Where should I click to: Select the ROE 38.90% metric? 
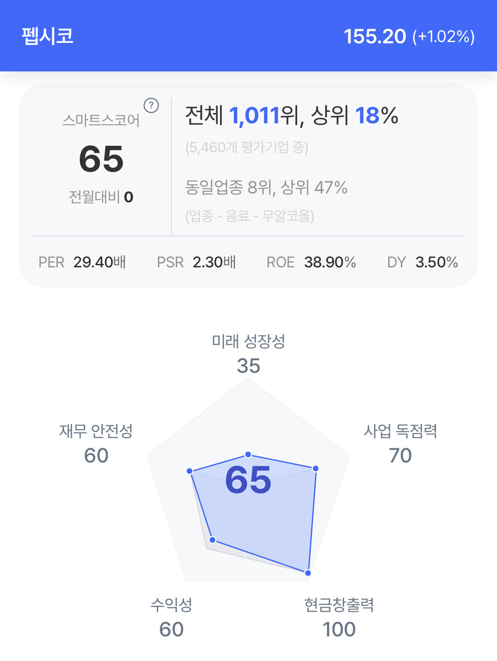coord(311,262)
